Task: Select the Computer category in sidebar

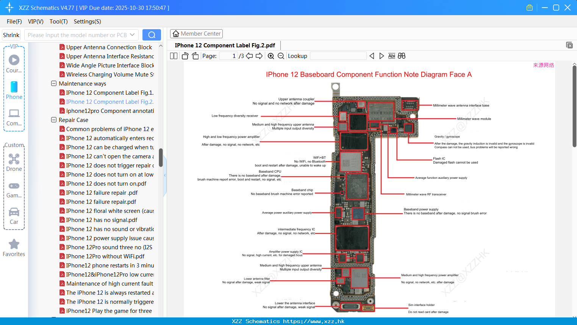Action: tap(14, 117)
